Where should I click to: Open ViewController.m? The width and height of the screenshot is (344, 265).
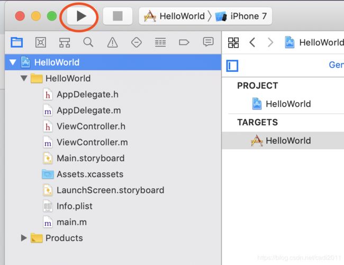85,142
